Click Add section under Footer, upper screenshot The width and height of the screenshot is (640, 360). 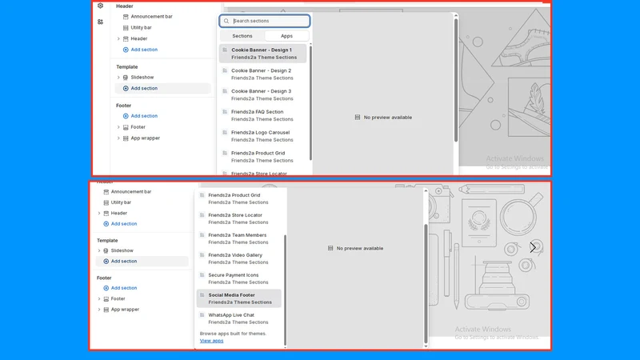140,116
